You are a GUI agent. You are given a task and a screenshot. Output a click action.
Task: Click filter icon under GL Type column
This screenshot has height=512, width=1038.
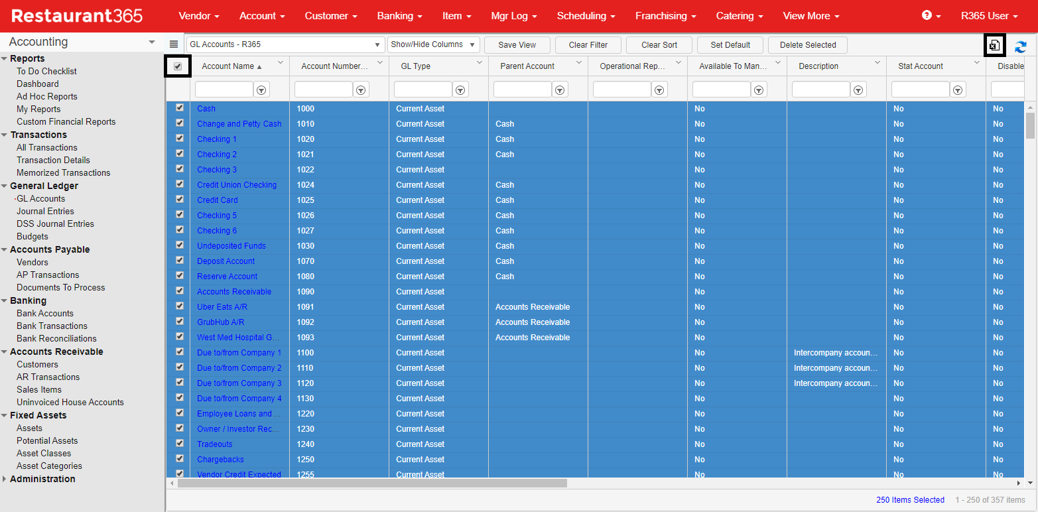coord(461,90)
